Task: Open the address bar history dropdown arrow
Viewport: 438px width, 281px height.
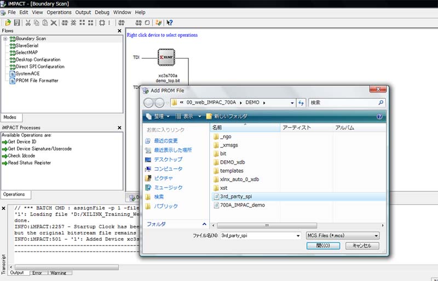Action: tap(292, 103)
